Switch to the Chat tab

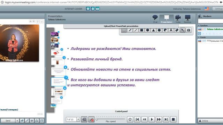point(155,19)
